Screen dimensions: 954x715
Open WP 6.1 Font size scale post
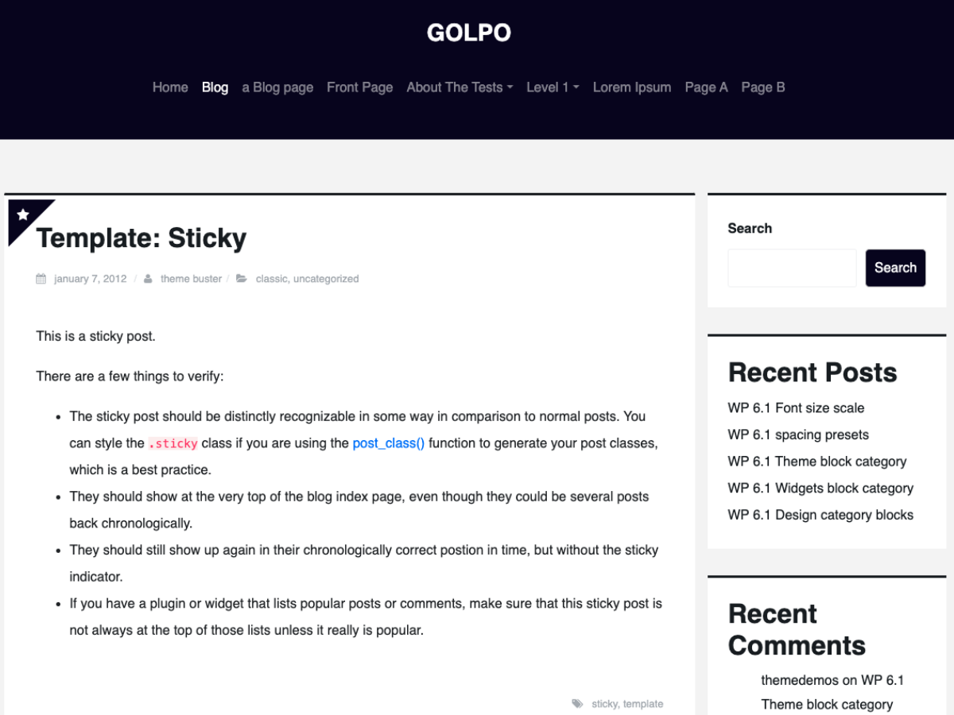click(796, 408)
